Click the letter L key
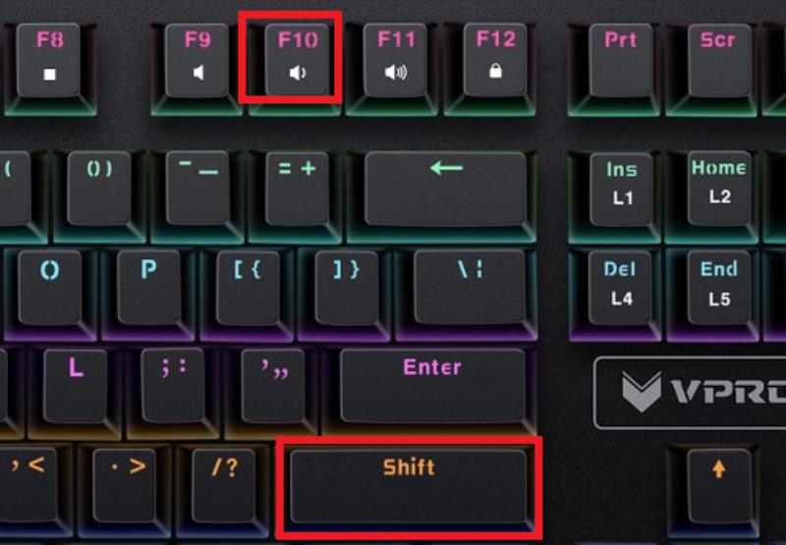The width and height of the screenshot is (786, 545). coord(76,386)
